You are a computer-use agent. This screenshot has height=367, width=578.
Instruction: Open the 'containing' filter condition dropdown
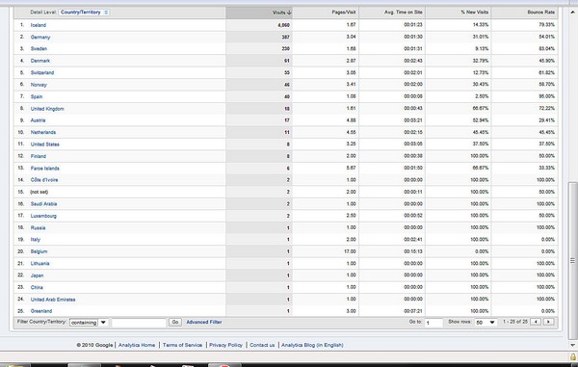(89, 323)
